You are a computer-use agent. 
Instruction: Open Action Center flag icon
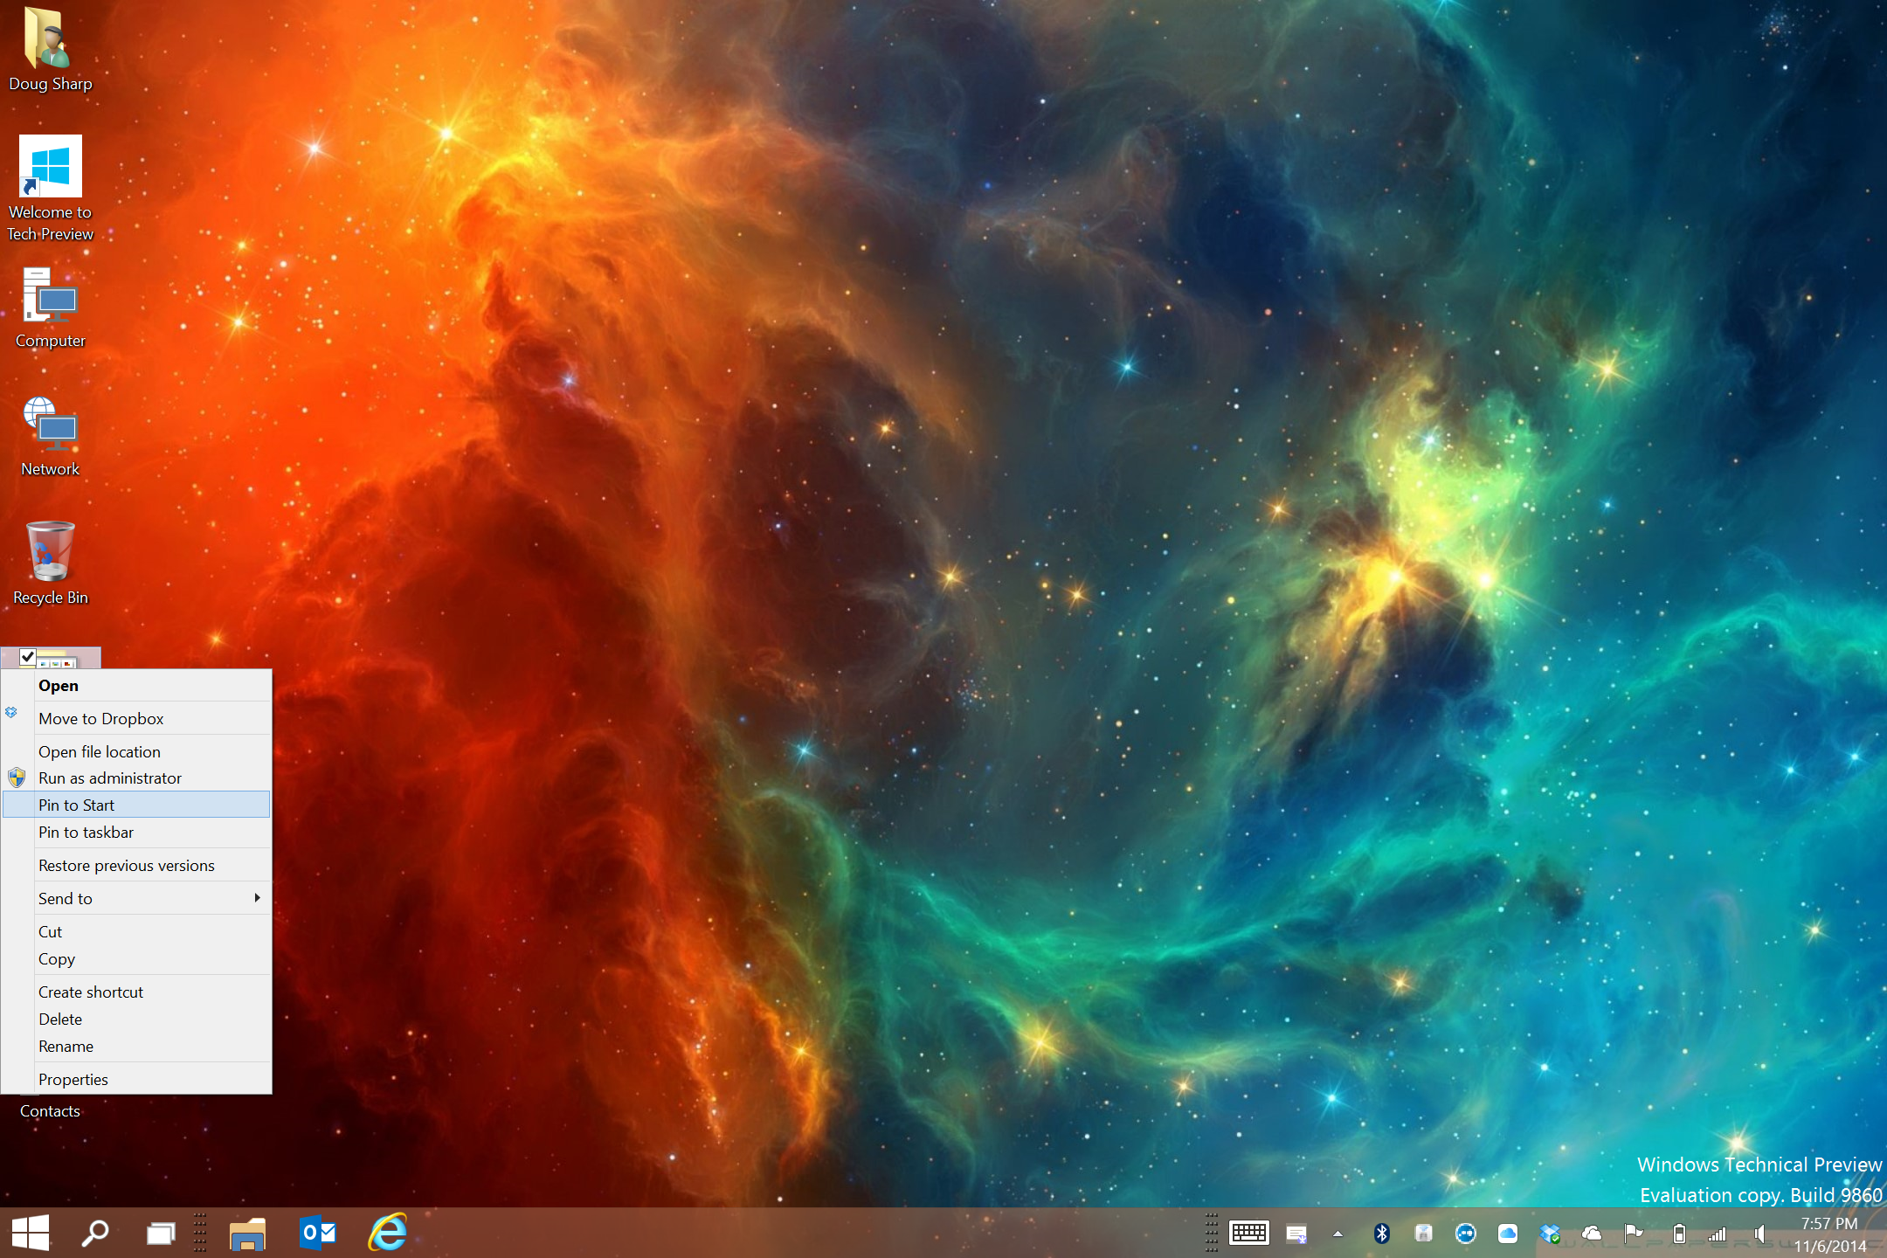1633,1234
